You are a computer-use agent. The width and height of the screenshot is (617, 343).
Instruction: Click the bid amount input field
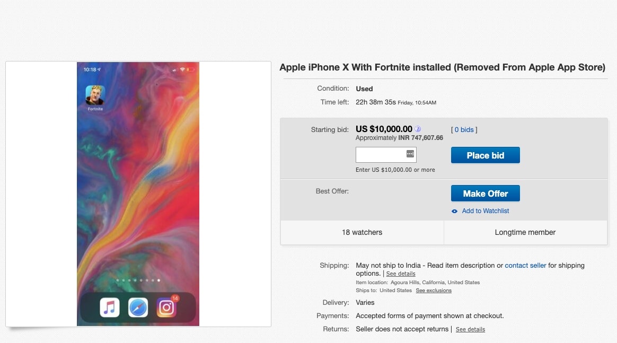click(381, 155)
